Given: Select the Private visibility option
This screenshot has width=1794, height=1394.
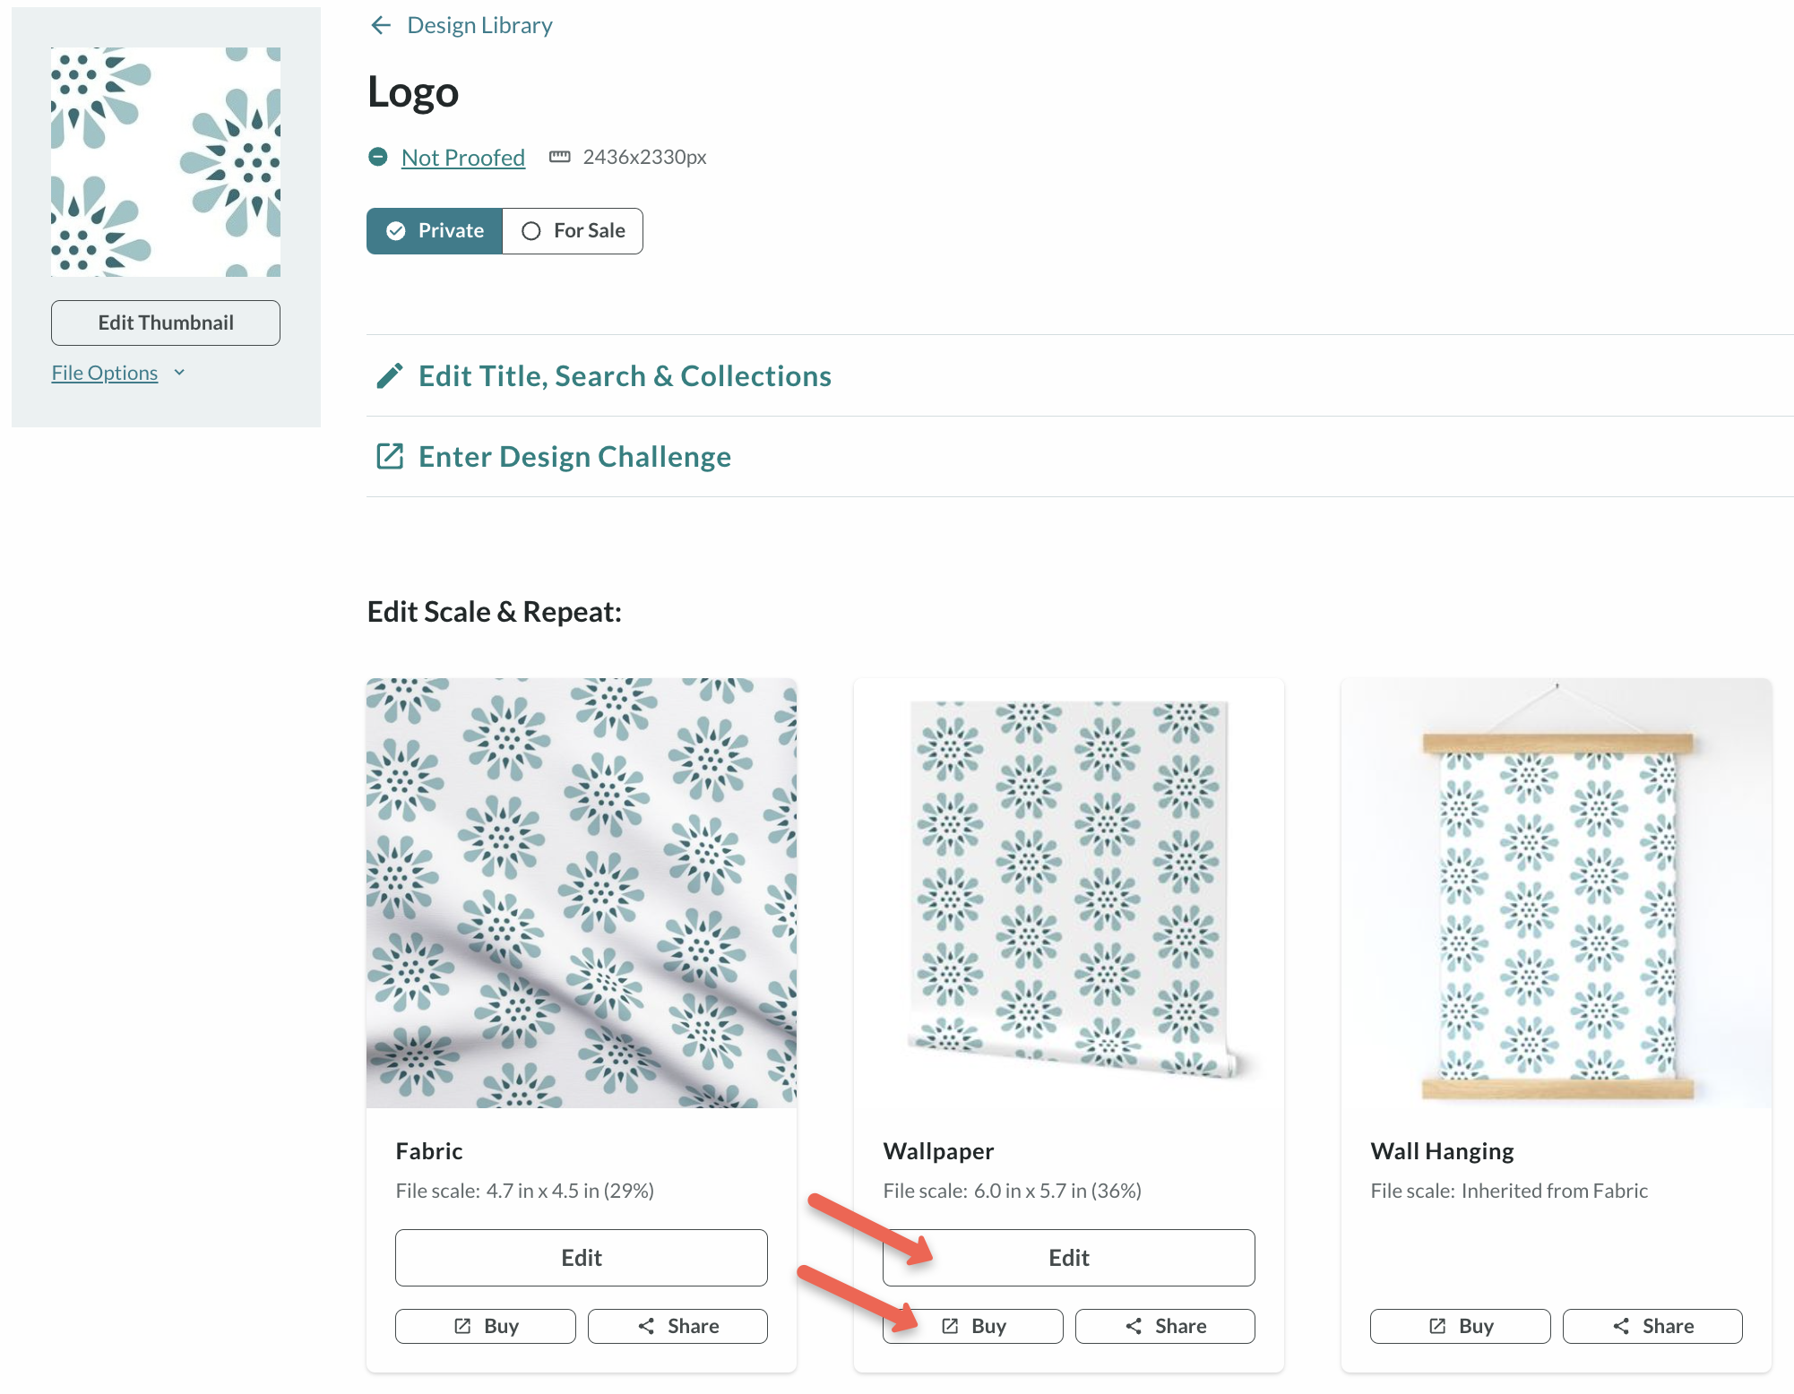Looking at the screenshot, I should point(435,231).
